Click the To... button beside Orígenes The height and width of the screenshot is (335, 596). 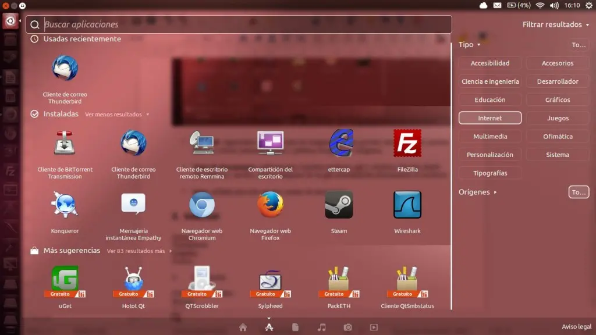coord(579,192)
